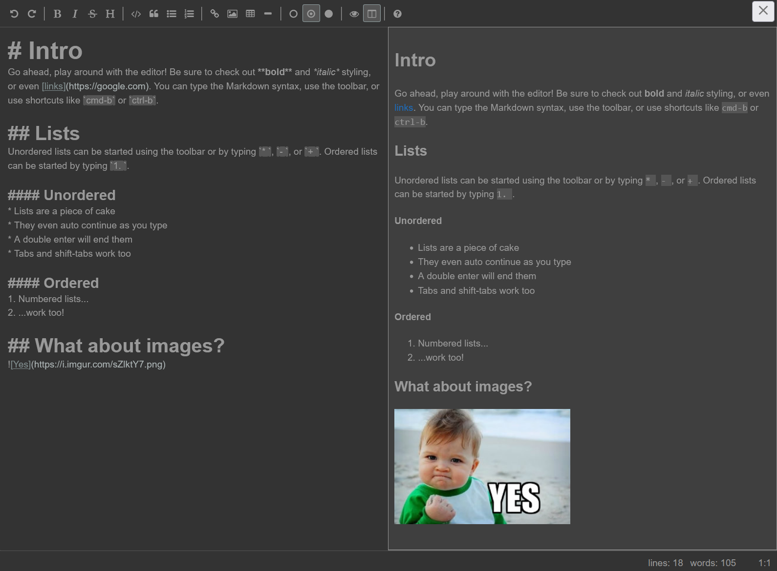
Task: Click 'Numbered lists...' item in the preview
Action: pos(453,344)
